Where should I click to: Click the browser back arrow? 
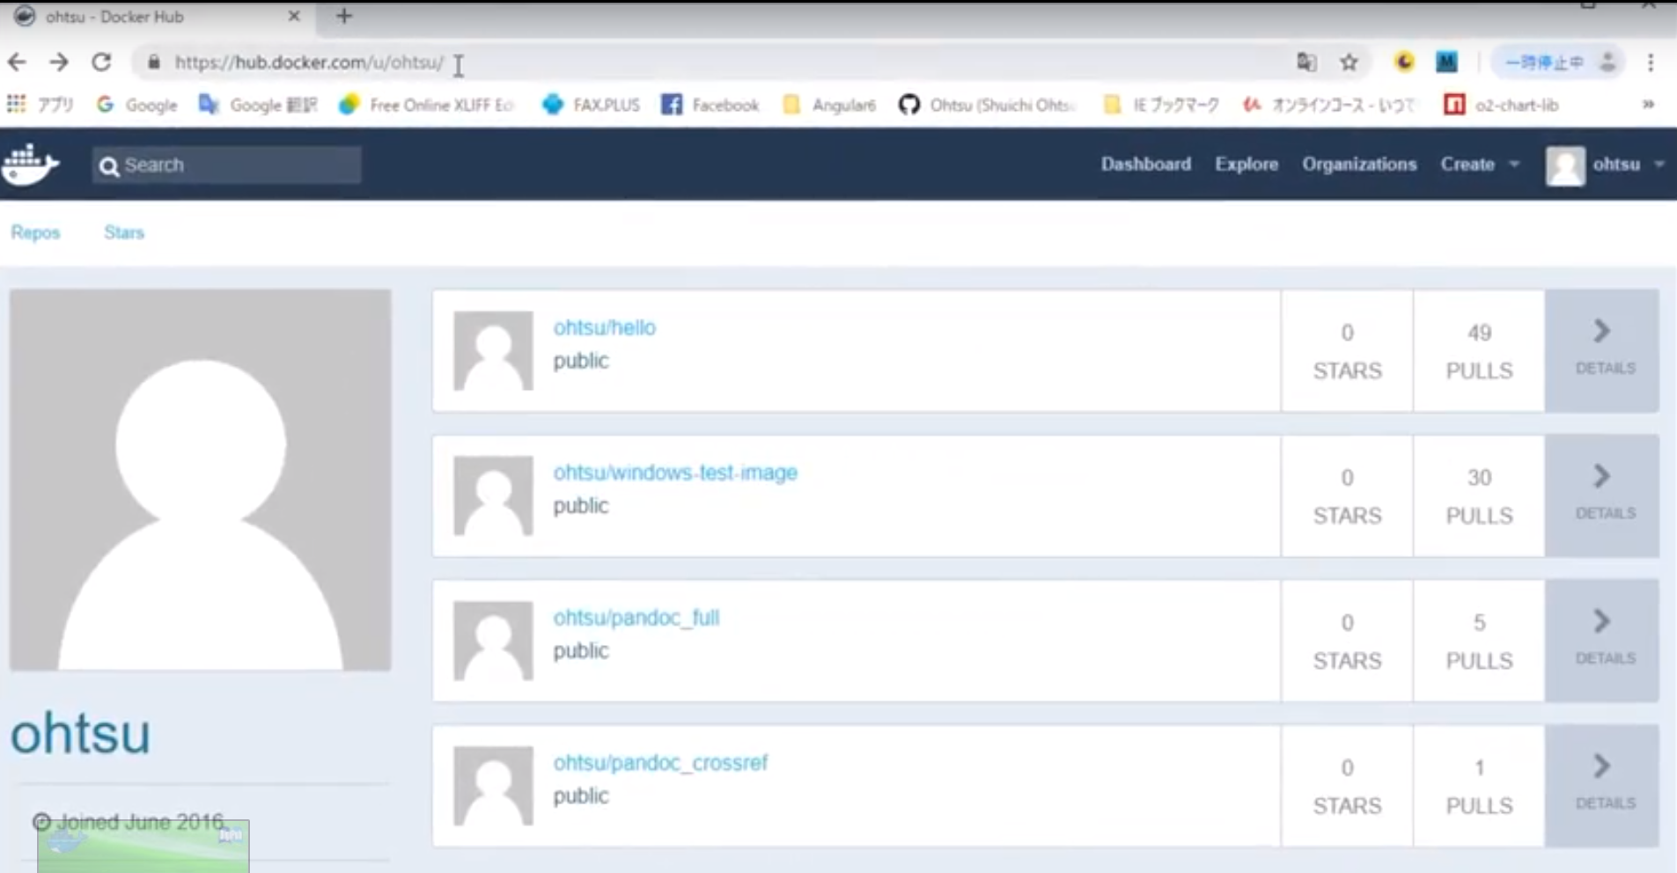tap(17, 62)
